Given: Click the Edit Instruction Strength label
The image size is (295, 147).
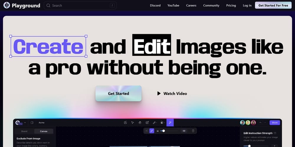Looking at the screenshot, I should 258,133.
